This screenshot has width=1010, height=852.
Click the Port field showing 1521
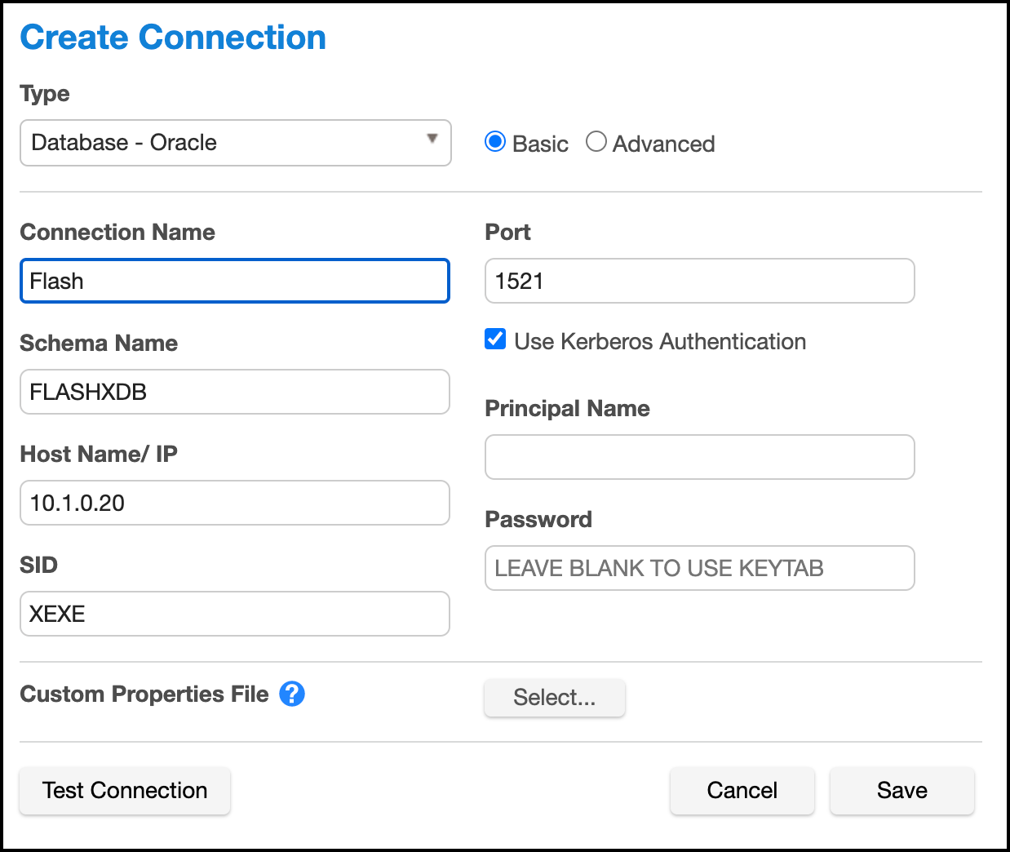point(699,282)
